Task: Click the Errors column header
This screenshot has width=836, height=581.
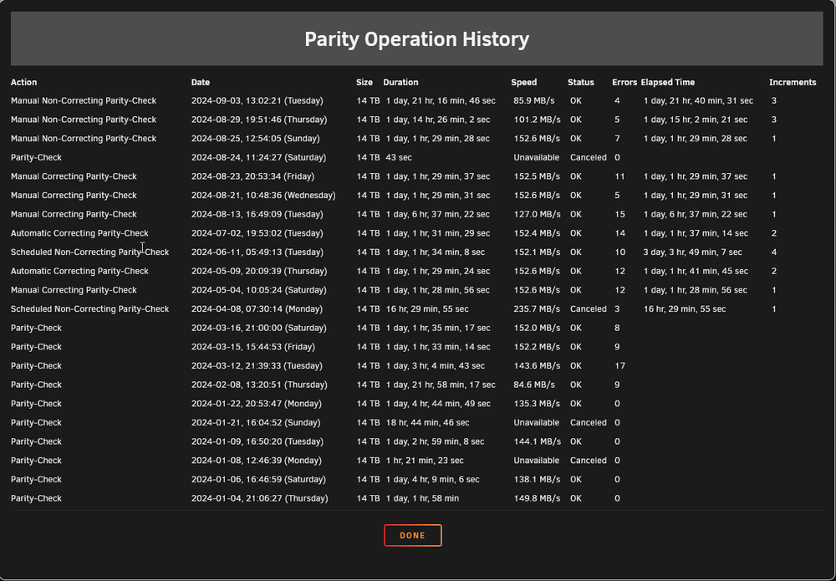Action: point(624,82)
